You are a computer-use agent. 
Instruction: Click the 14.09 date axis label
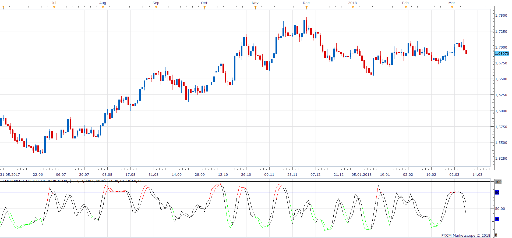tap(177, 174)
